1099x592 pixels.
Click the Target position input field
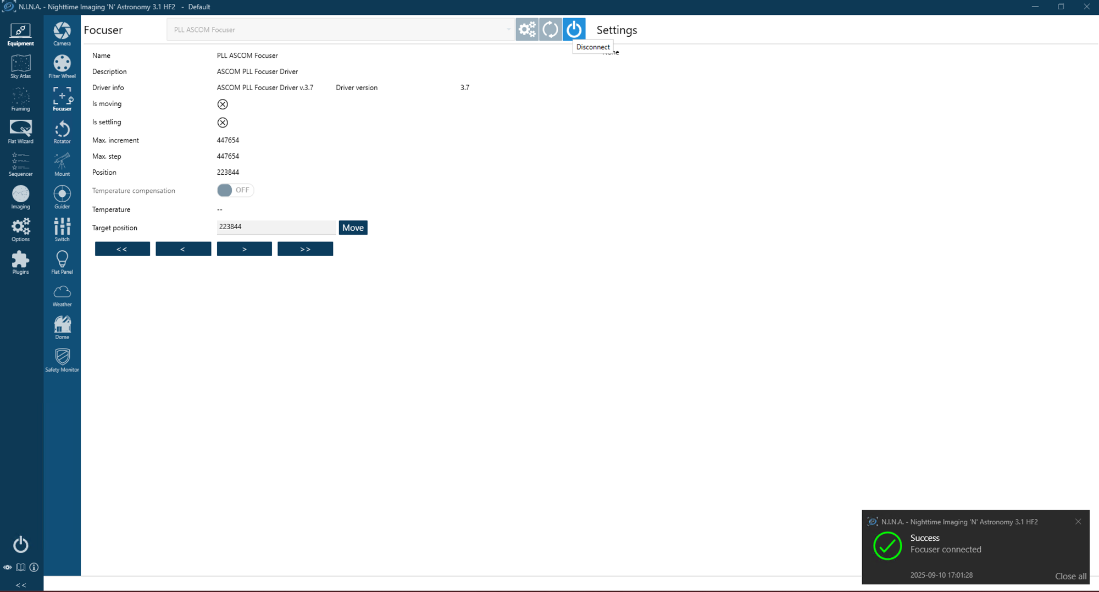click(x=276, y=227)
